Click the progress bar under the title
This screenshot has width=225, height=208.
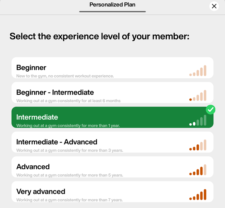pos(112,12)
